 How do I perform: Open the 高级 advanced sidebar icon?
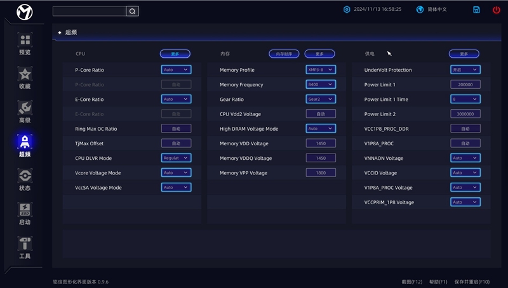pyautogui.click(x=25, y=112)
